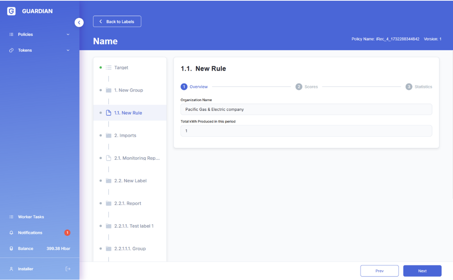Click the Organization Name input field

[306, 109]
